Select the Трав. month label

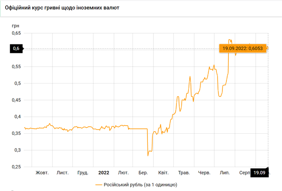click(184, 173)
